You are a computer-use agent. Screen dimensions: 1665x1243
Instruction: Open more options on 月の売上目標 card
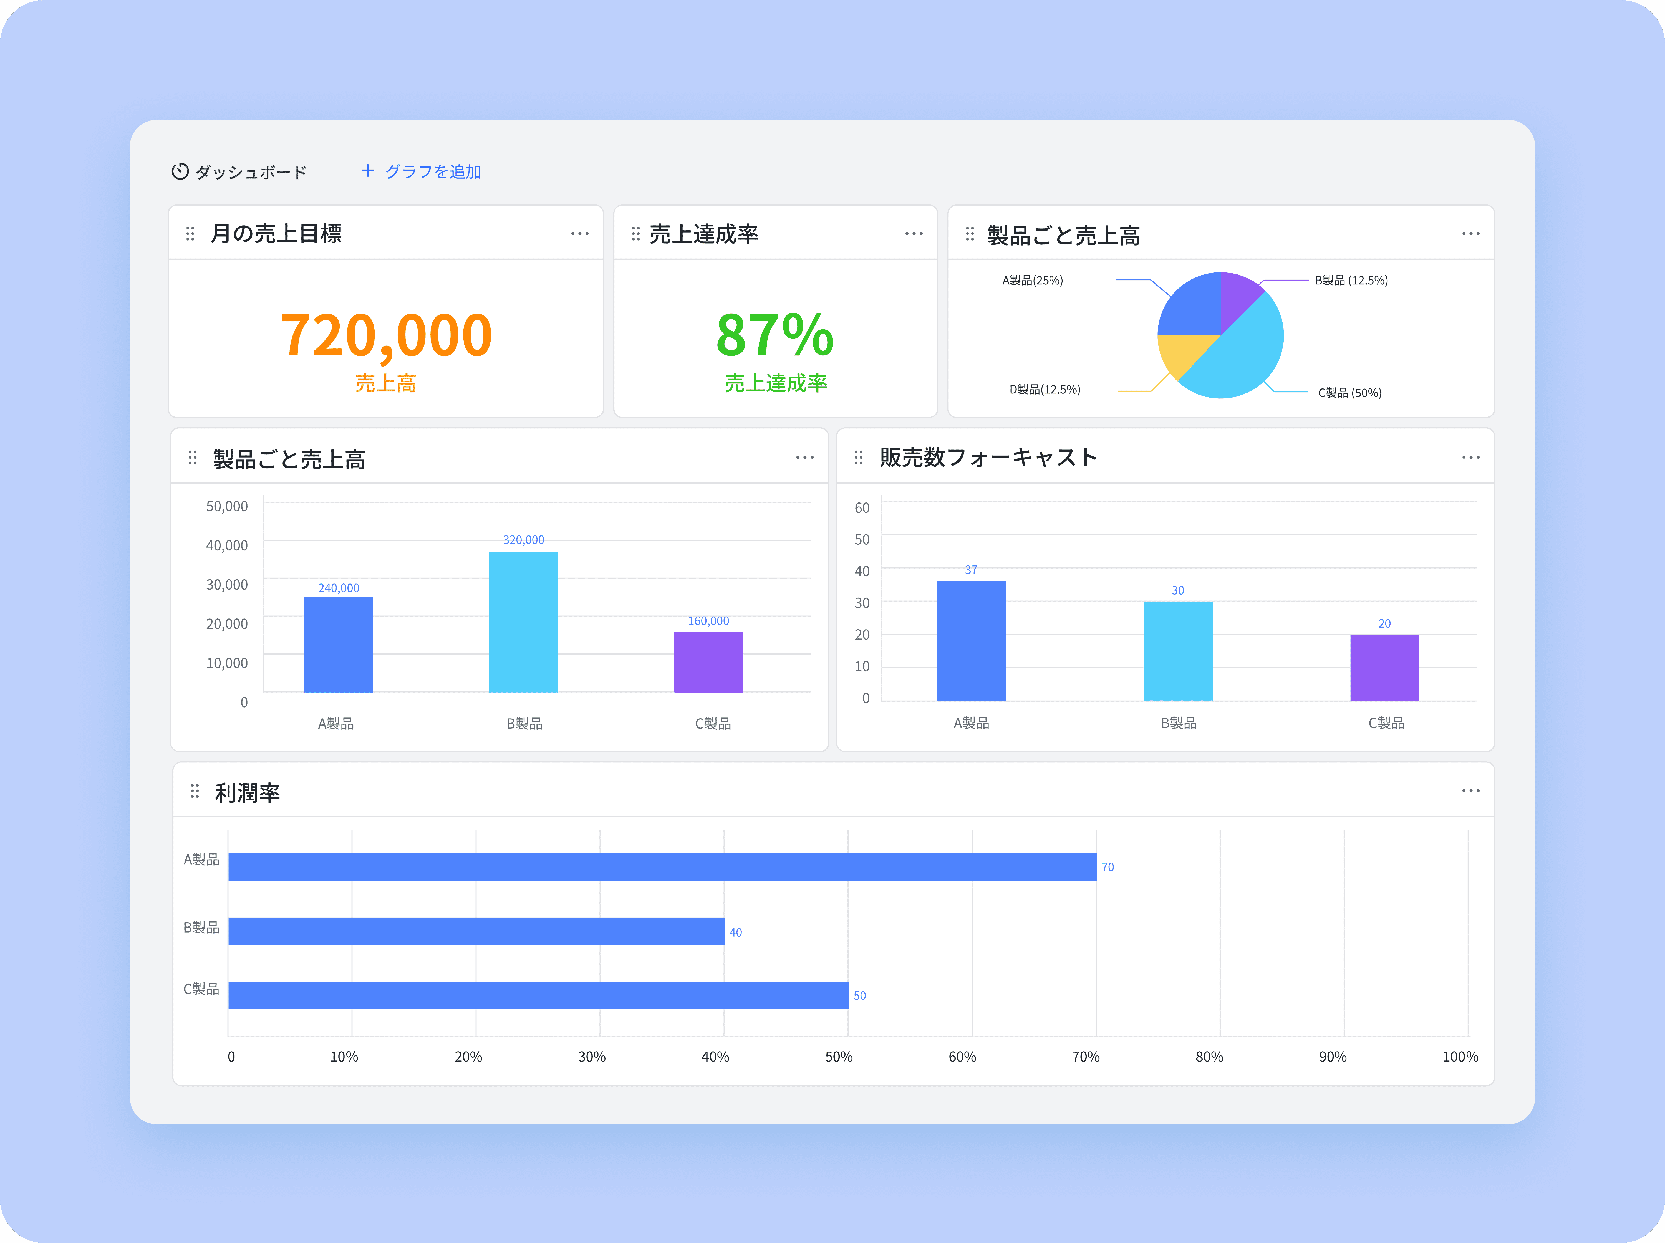click(x=579, y=234)
